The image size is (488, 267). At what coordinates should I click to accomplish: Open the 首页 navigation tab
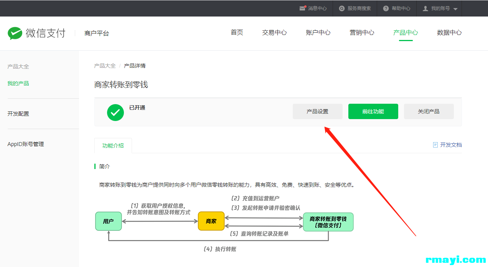coord(237,33)
